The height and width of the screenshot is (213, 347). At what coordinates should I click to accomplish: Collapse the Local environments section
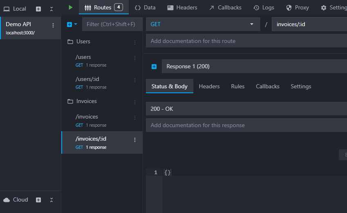[x=51, y=9]
